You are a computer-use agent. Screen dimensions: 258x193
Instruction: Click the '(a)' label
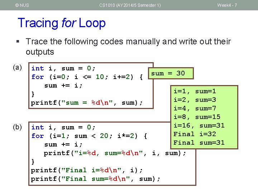18,68
